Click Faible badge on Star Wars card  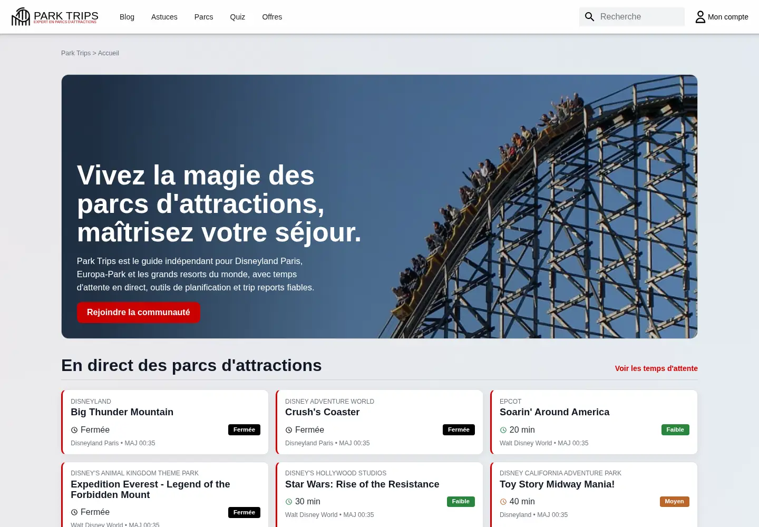(x=461, y=502)
